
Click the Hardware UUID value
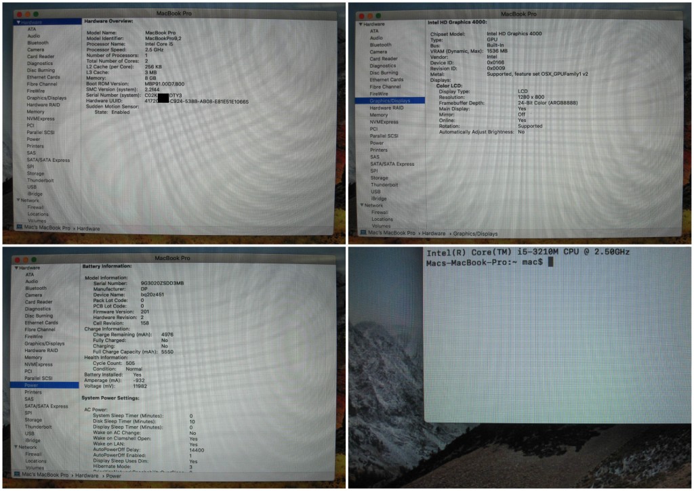pyautogui.click(x=197, y=102)
